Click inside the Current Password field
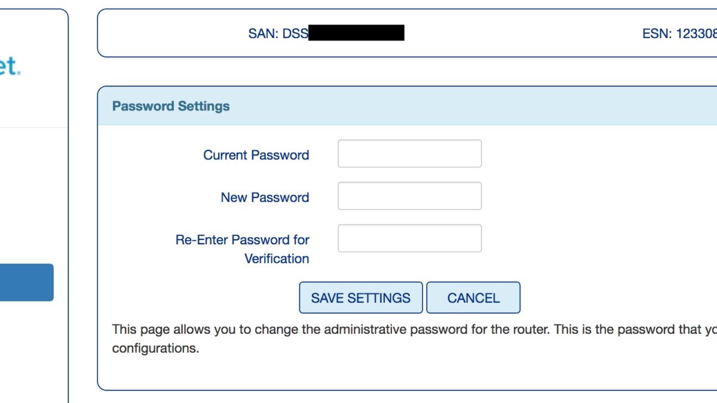717x403 pixels. tap(409, 153)
